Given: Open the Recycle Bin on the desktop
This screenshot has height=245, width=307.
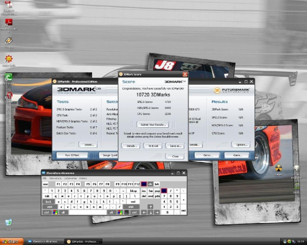Looking at the screenshot, I should click(x=8, y=223).
